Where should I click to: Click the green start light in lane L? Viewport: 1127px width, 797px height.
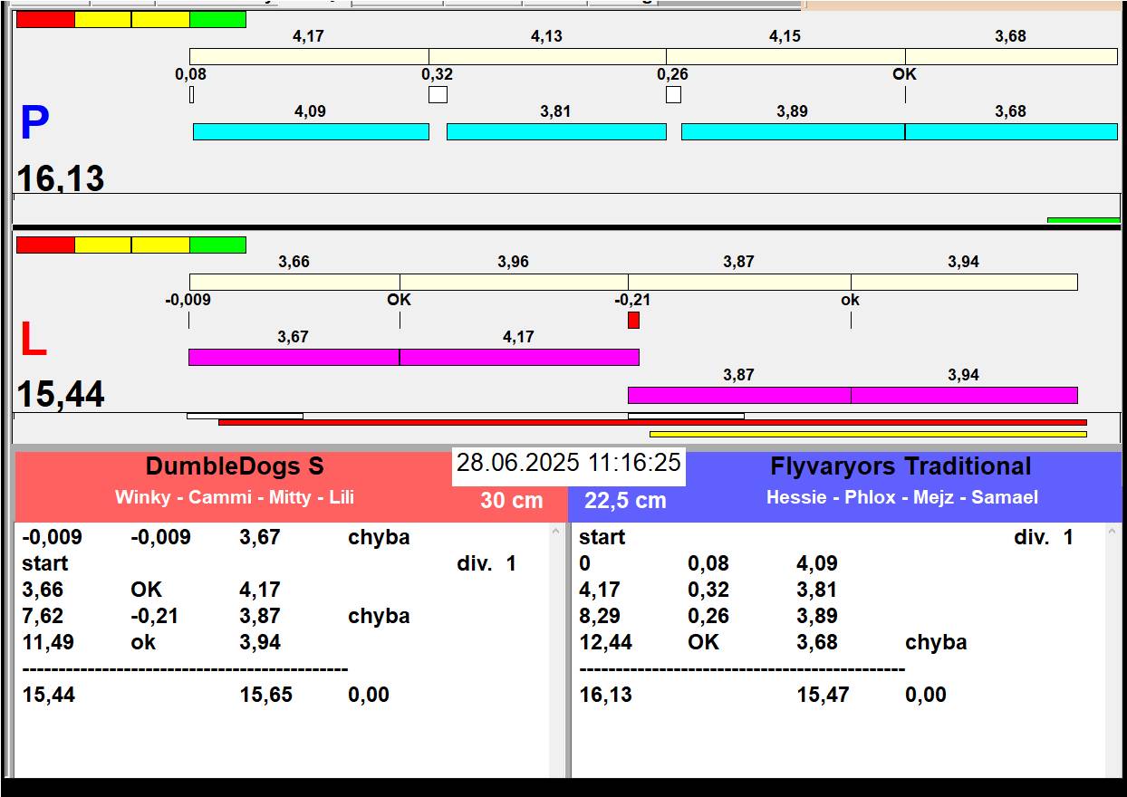click(x=217, y=245)
